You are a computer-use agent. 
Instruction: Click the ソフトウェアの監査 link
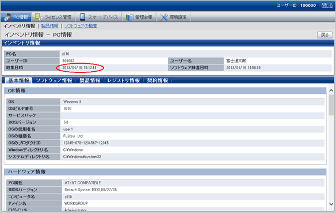click(81, 26)
